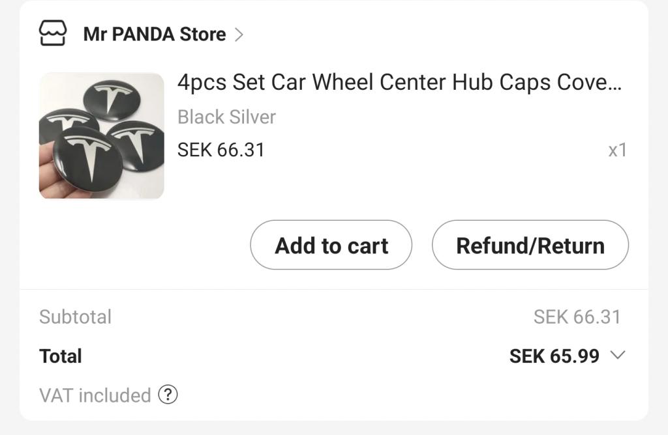668x435 pixels.
Task: Click the bold Total label
Action: point(61,356)
